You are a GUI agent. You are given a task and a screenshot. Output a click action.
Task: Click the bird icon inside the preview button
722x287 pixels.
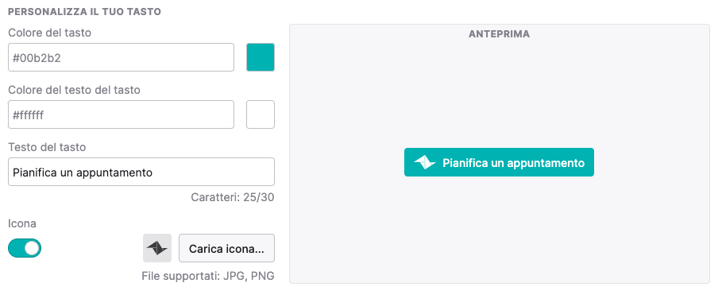[425, 162]
